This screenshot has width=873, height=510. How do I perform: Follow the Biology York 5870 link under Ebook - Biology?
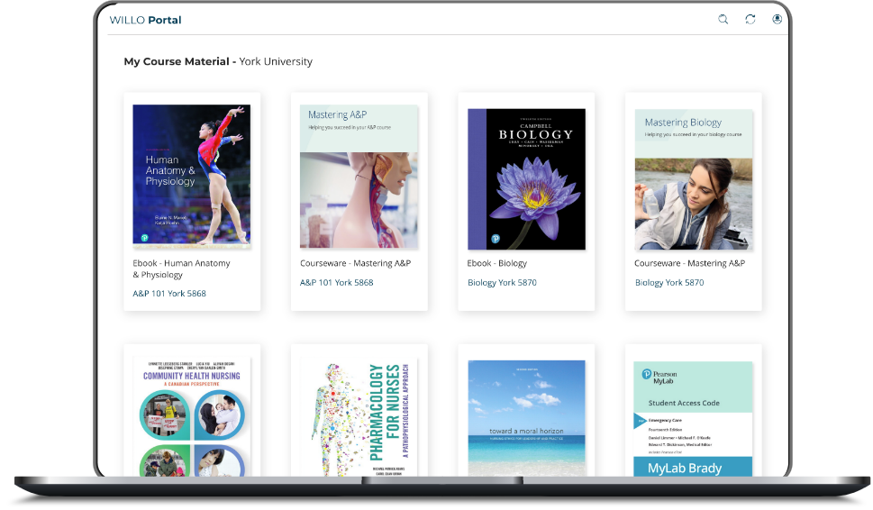(x=502, y=282)
